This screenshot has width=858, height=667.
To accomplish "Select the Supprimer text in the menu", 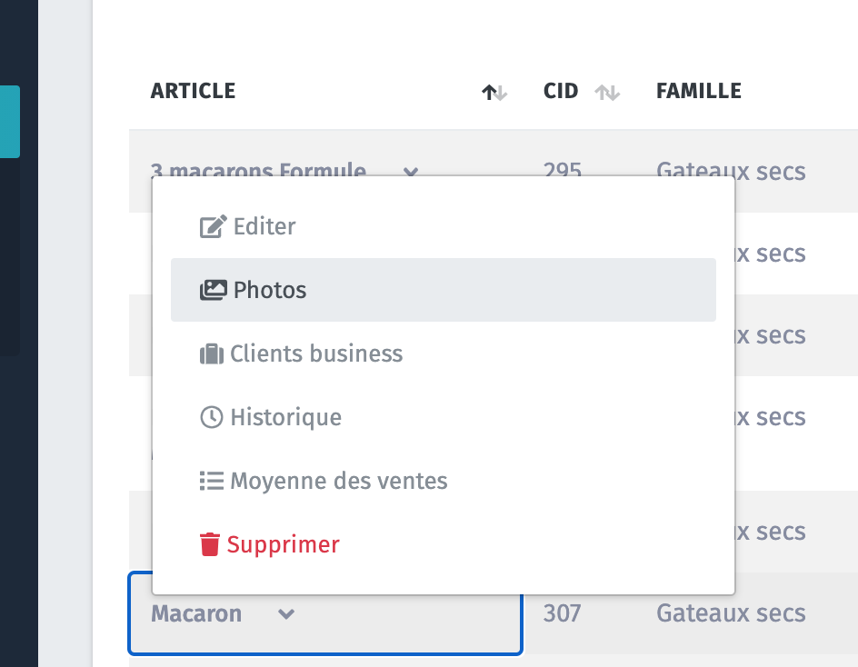I will point(283,544).
